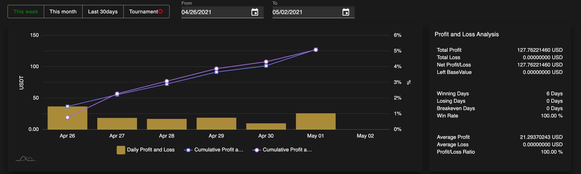581x174 pixels.
Task: Click the red circle icon on Tournament
Action: (161, 11)
